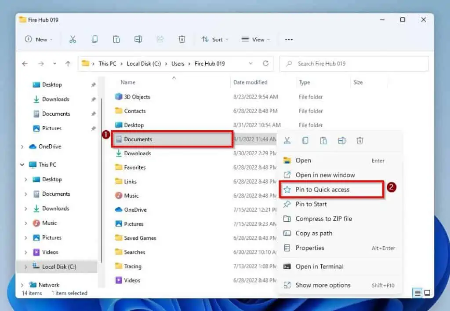Choose Compress to ZIP file
Screen dimensions: 450x311
coord(340,219)
